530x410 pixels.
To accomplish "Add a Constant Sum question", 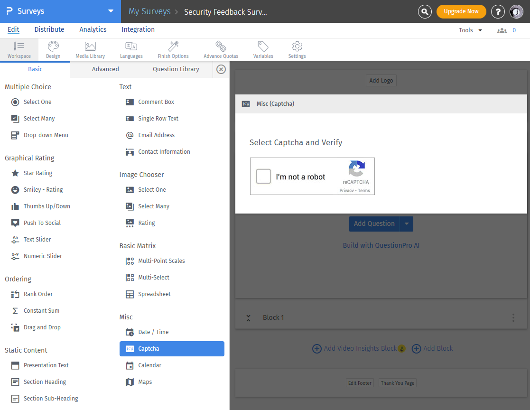I will click(35, 311).
